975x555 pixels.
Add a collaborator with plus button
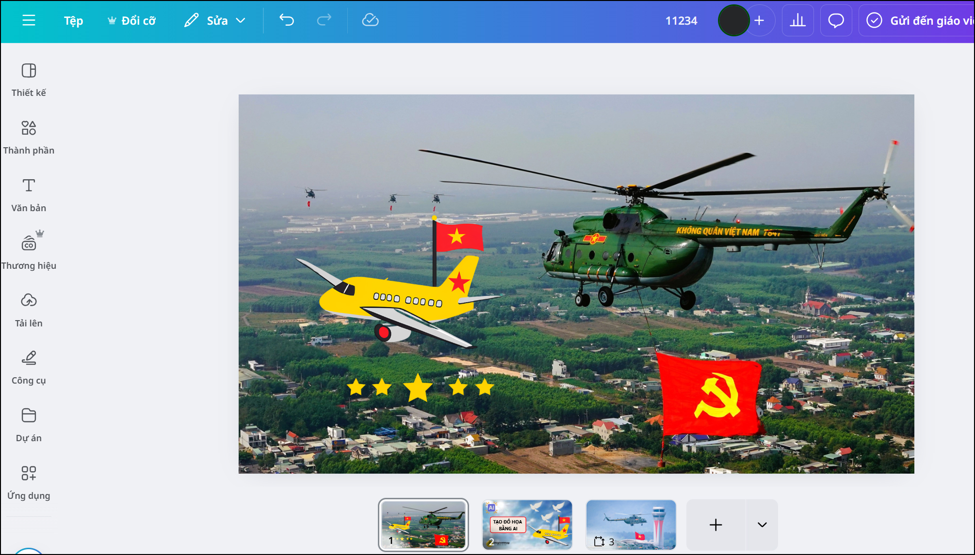coord(761,20)
